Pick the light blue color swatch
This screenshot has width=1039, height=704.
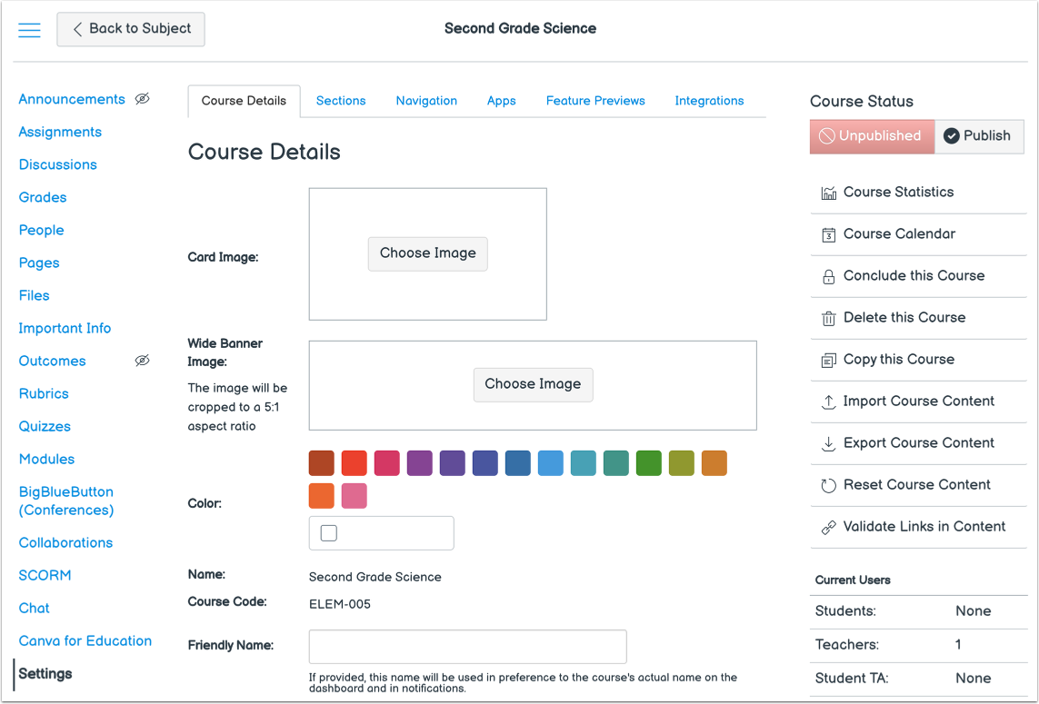551,463
